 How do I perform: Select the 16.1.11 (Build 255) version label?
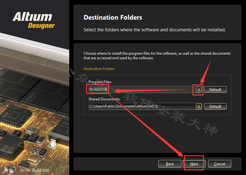coord(34,170)
